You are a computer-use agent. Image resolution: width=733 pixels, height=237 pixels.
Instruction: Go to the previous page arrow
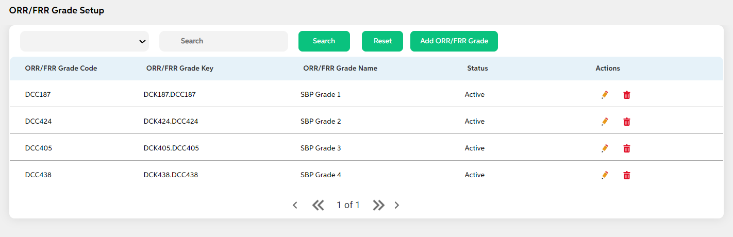click(x=295, y=205)
